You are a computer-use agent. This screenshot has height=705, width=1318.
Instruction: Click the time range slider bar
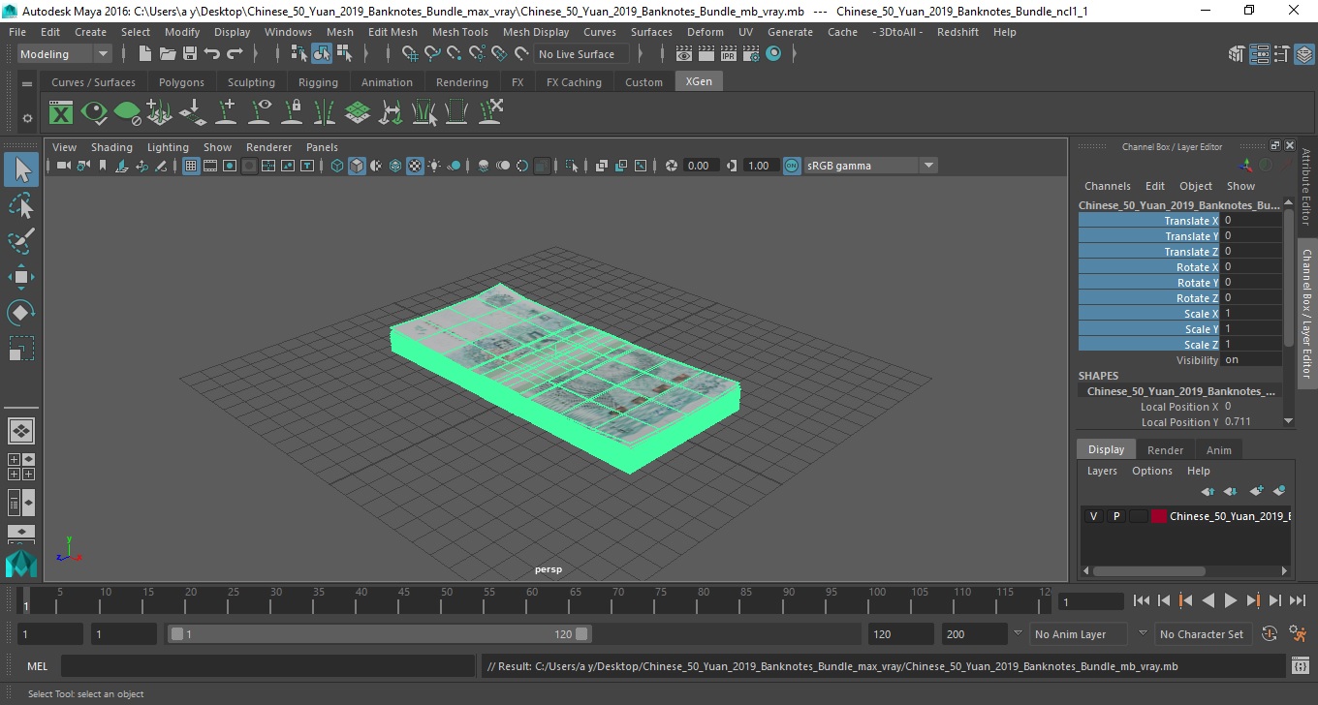(379, 634)
